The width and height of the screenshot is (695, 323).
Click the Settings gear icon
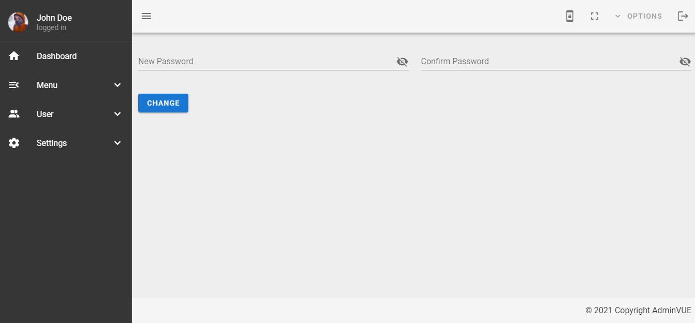(14, 143)
